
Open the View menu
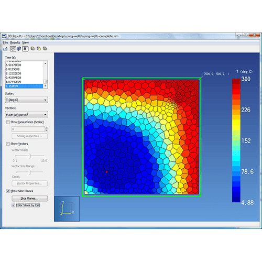click(25, 42)
